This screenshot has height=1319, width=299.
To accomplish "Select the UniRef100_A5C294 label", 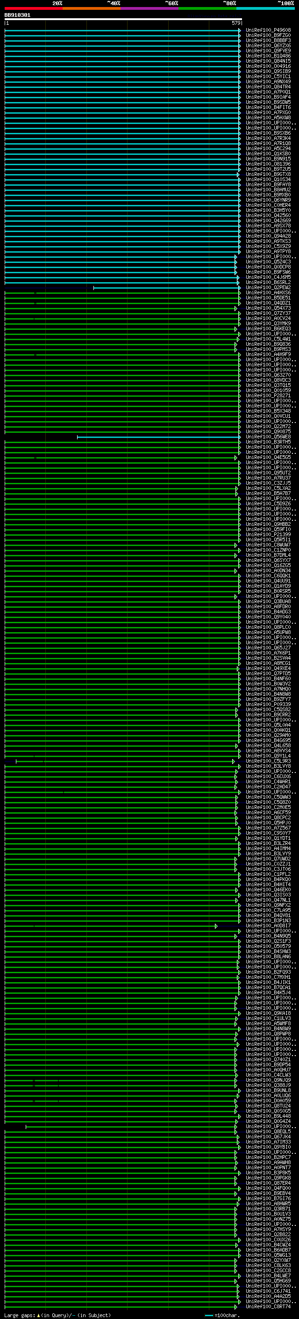I will point(268,148).
